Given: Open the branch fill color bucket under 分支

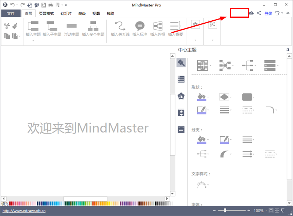Looking at the screenshot, I should click(x=203, y=140).
